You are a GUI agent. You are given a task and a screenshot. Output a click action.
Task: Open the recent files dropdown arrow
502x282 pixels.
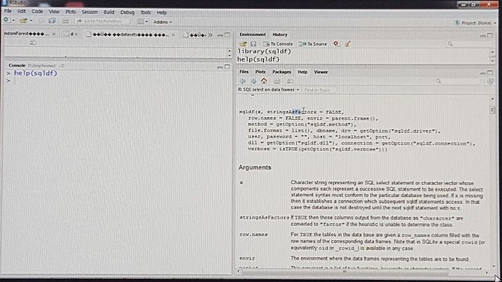(31, 21)
